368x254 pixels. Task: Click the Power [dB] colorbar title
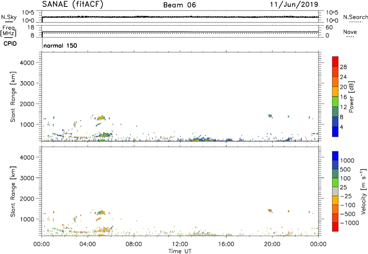click(351, 97)
